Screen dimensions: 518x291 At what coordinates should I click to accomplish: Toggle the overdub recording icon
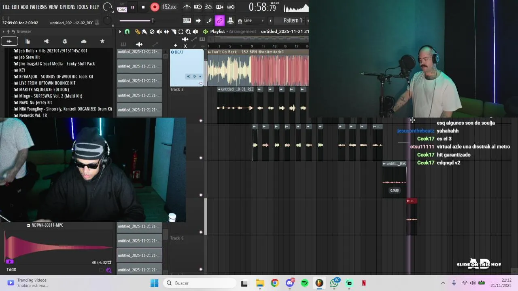click(220, 7)
